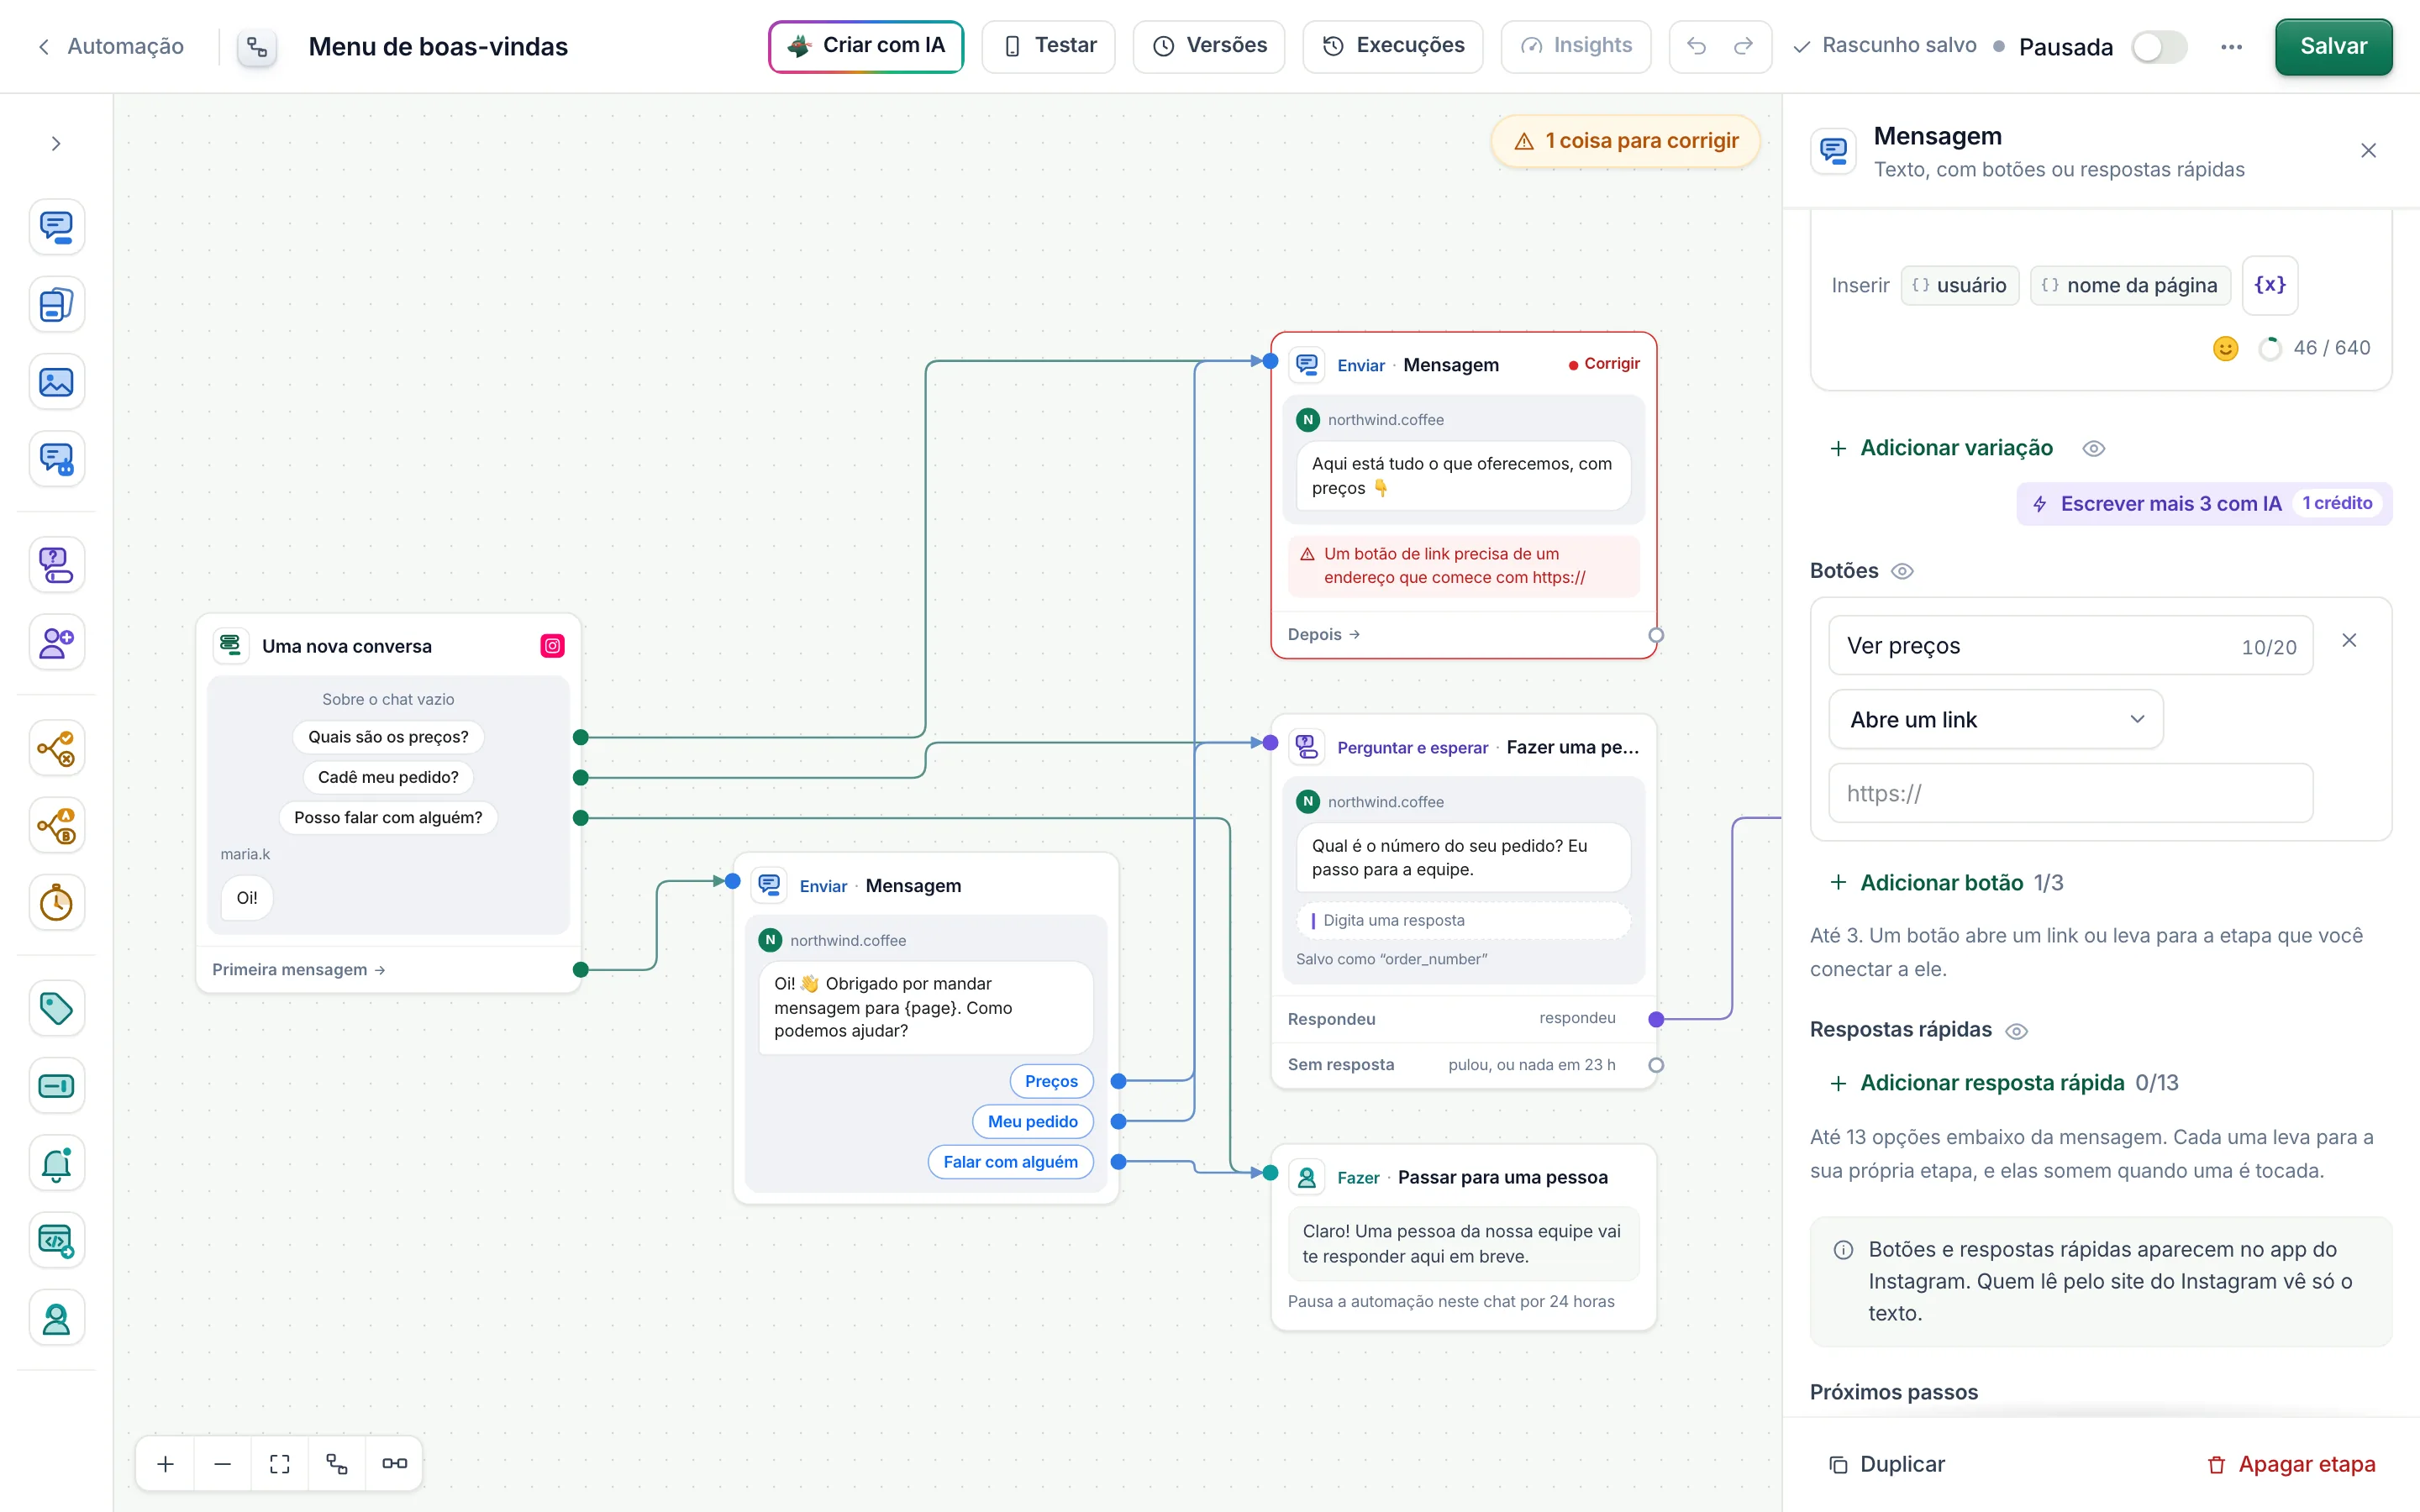Select the timer delay icon in the sidebar
The image size is (2420, 1512).
tap(56, 903)
